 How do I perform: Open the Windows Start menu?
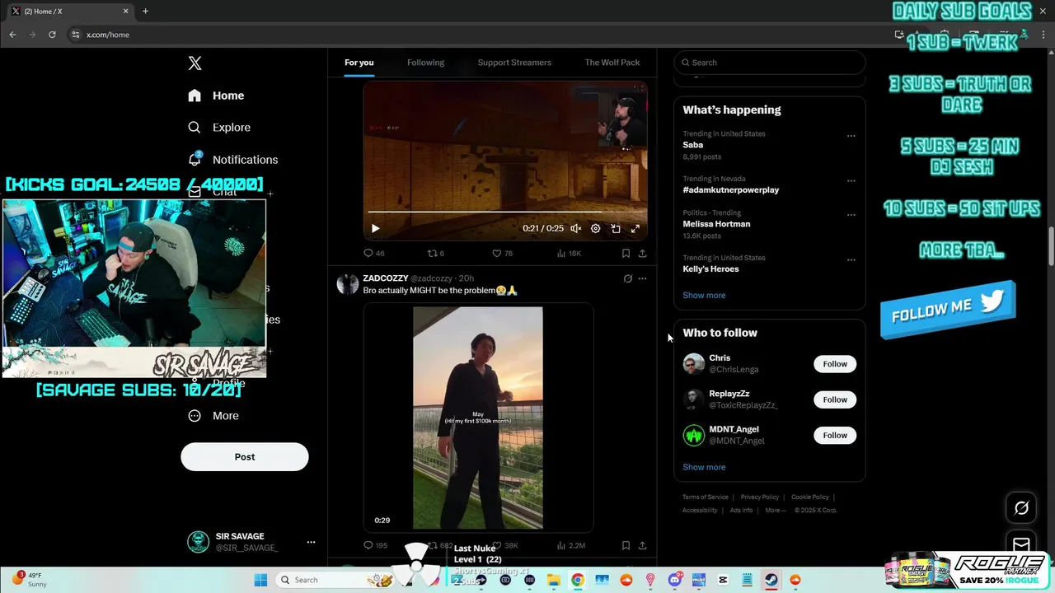[x=260, y=580]
